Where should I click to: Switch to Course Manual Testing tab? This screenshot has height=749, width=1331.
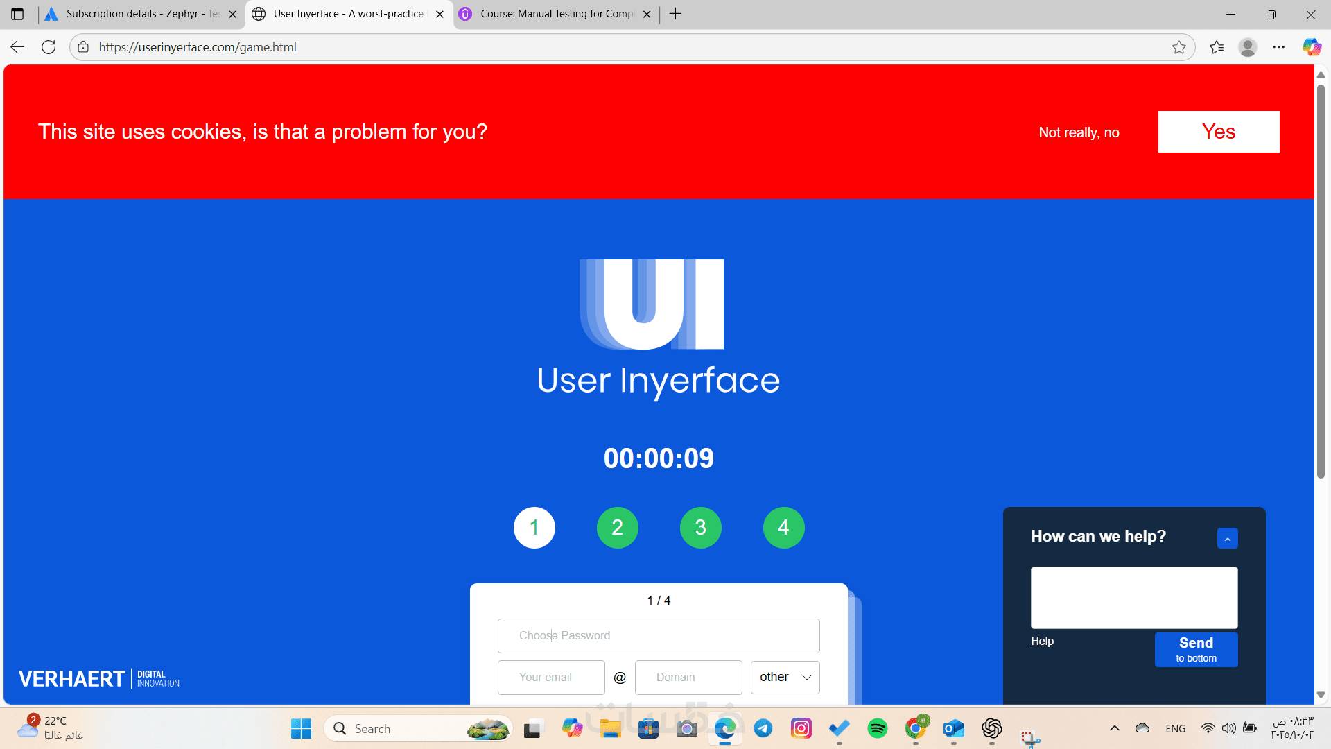(555, 14)
